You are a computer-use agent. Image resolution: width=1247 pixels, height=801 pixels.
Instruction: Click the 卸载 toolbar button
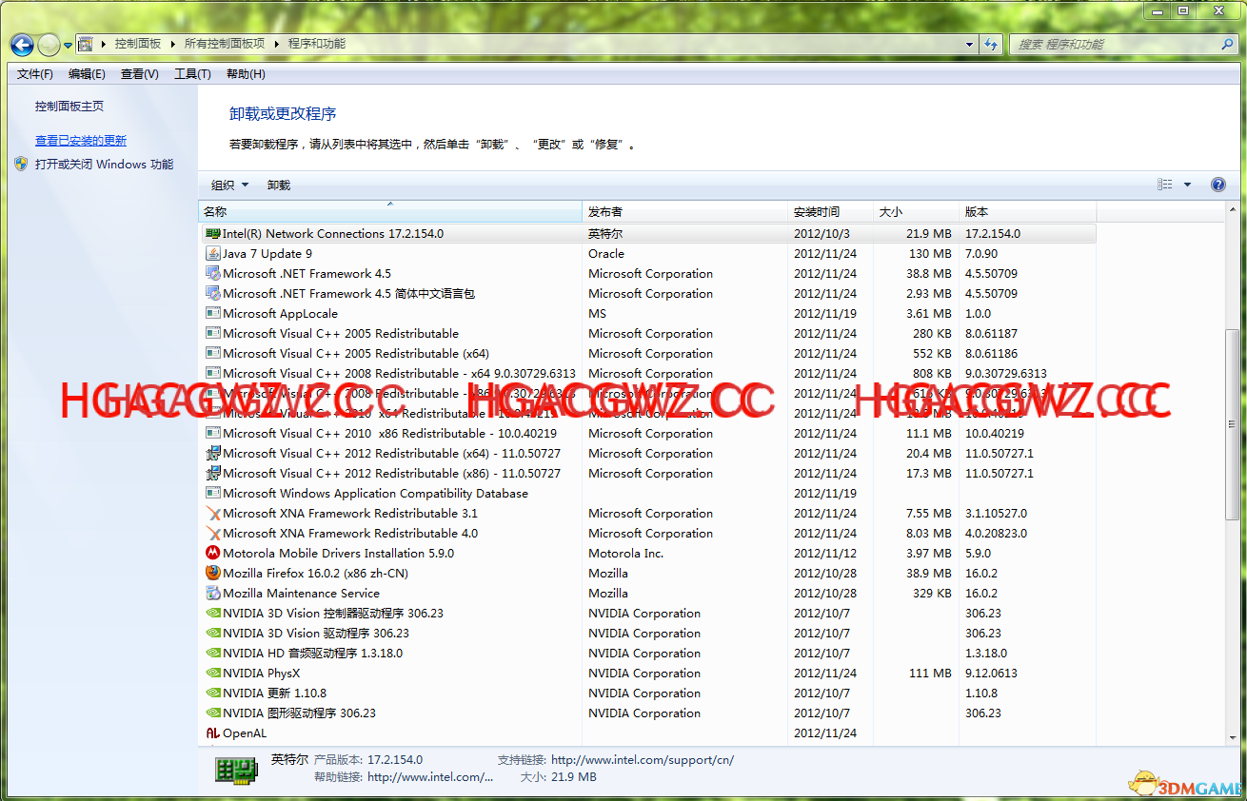277,185
